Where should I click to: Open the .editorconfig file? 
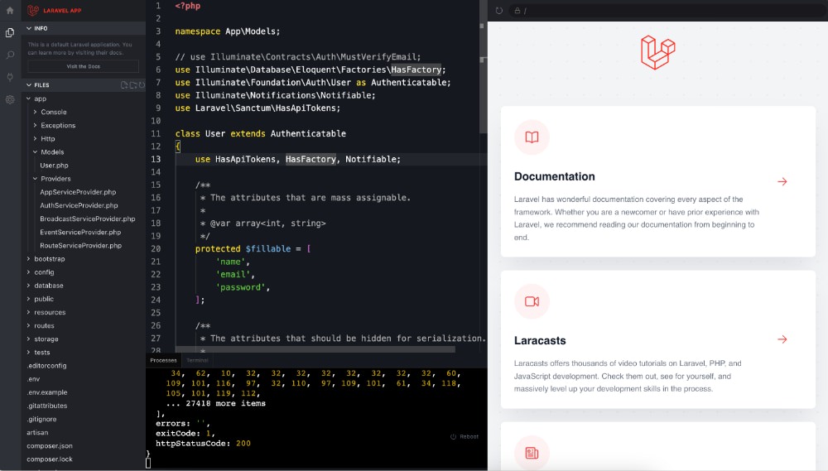pos(46,365)
